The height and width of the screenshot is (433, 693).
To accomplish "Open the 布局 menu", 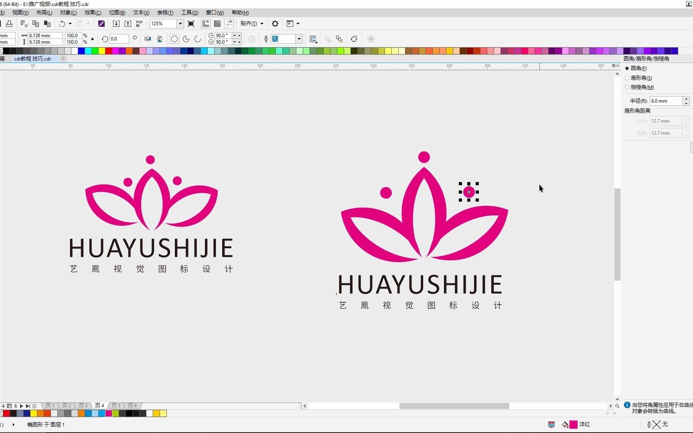I will point(44,13).
